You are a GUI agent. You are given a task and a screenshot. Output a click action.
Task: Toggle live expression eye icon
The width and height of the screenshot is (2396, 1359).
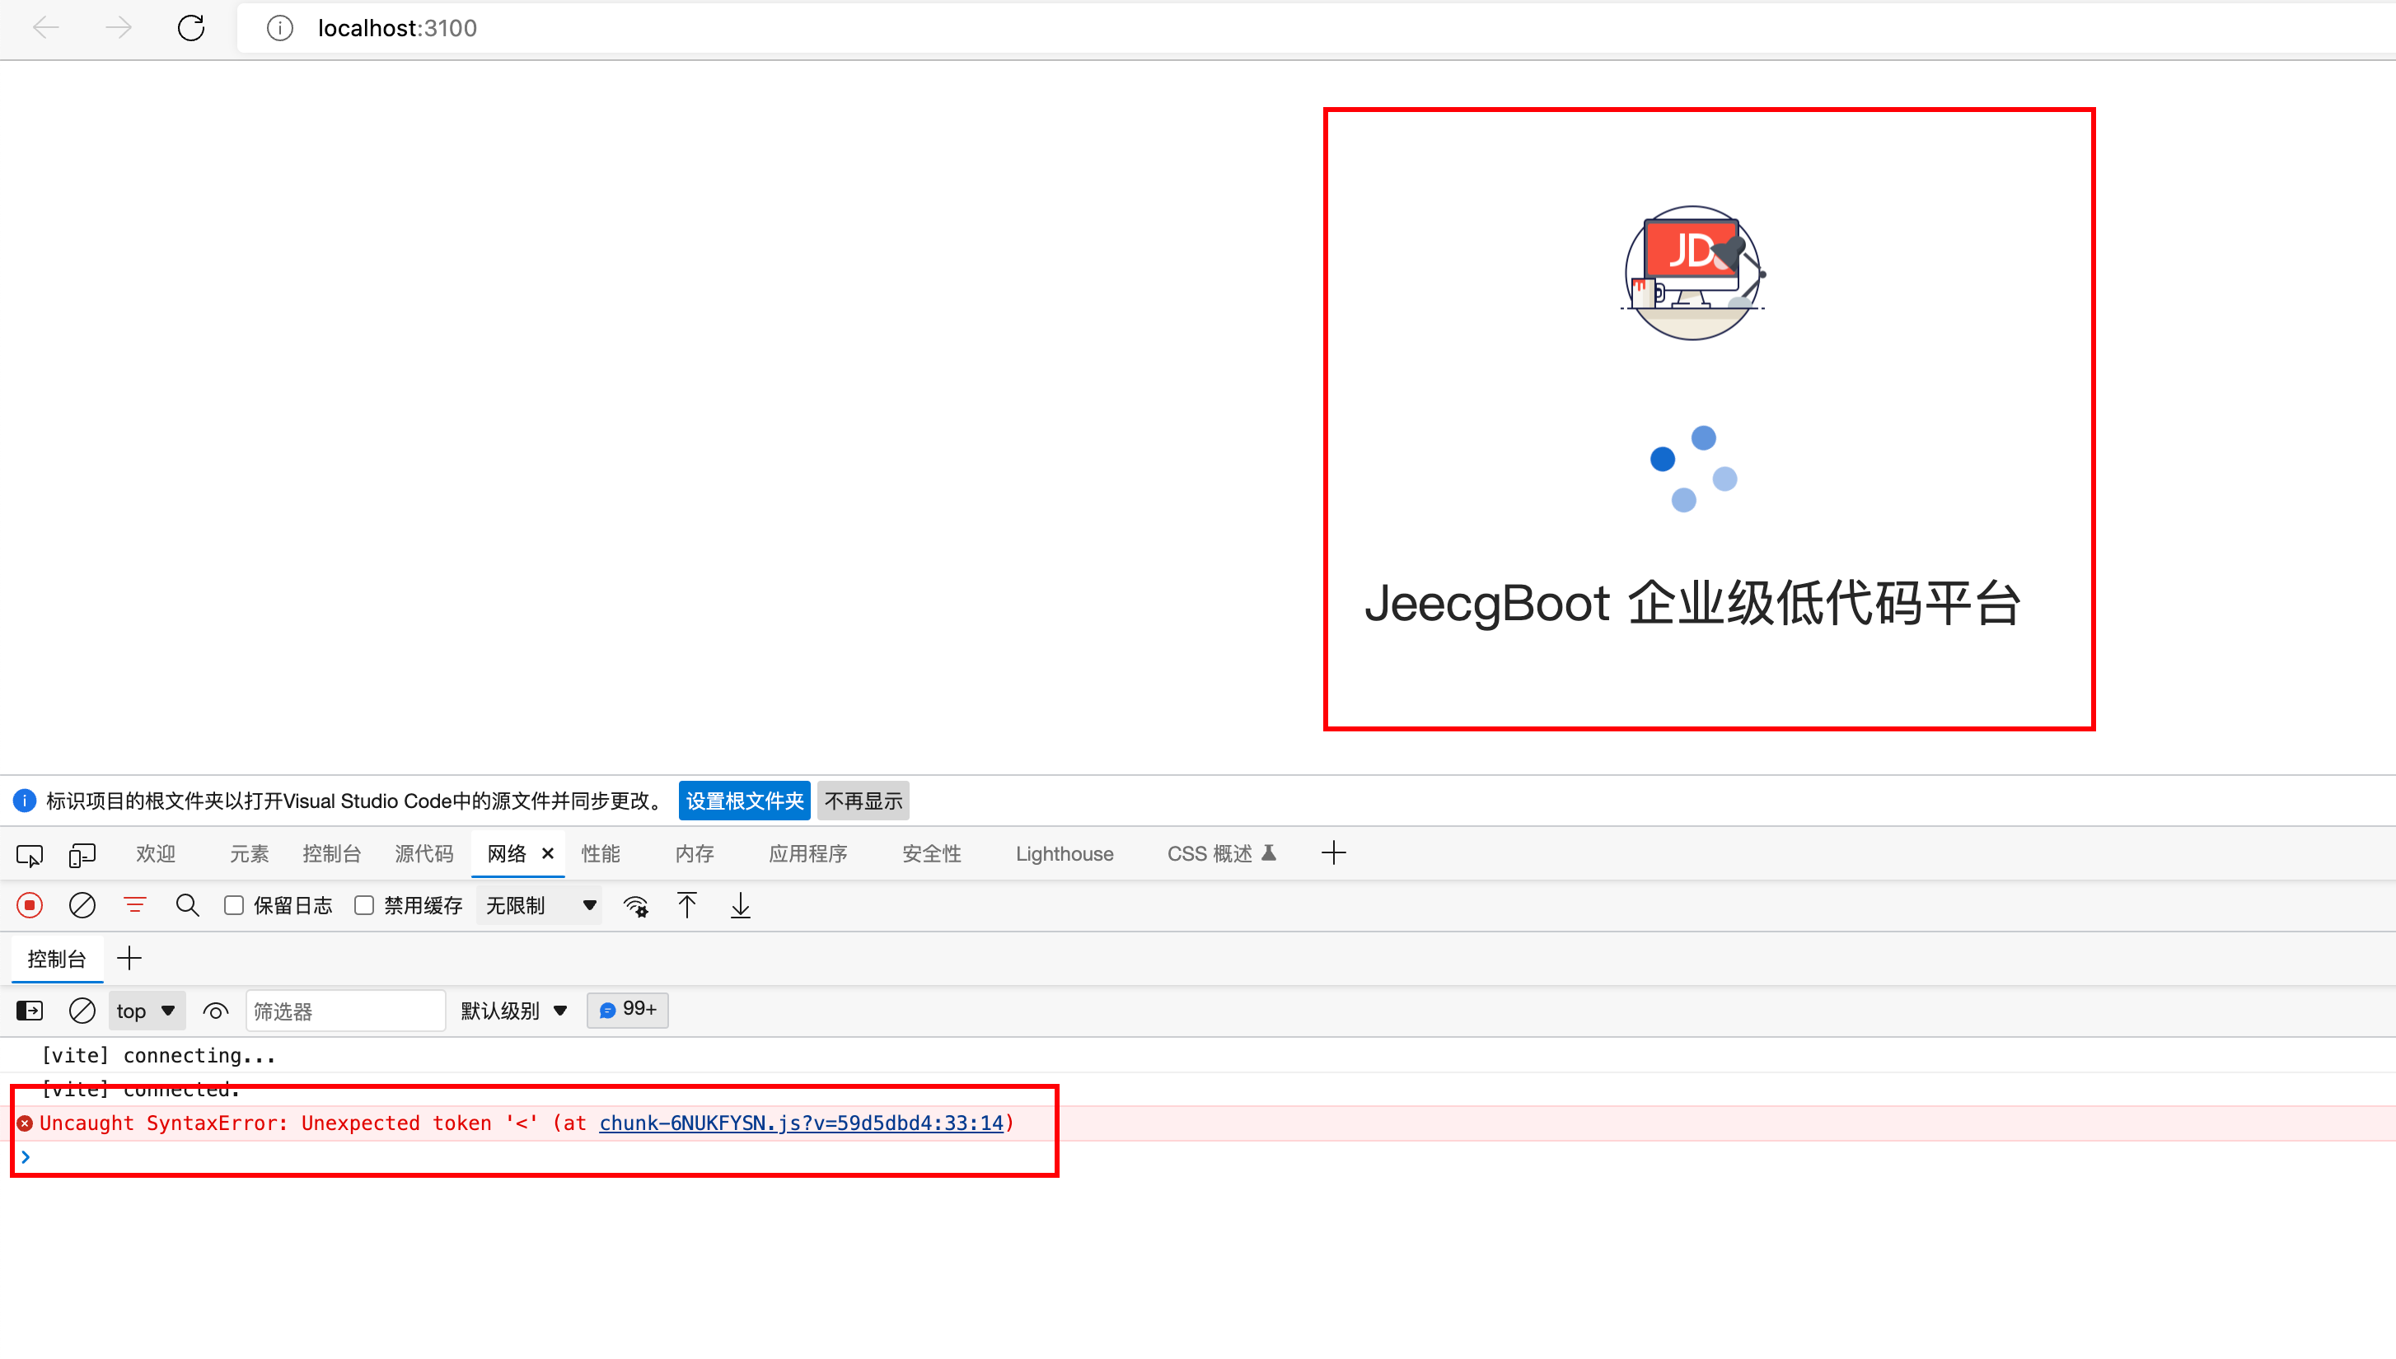point(216,1011)
